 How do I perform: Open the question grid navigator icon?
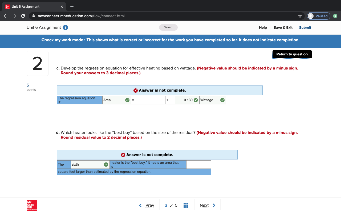tap(186, 205)
